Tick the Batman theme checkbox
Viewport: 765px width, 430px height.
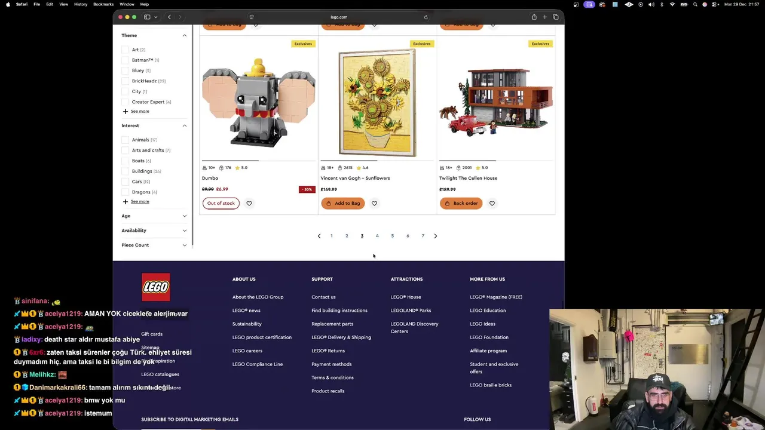(126, 60)
